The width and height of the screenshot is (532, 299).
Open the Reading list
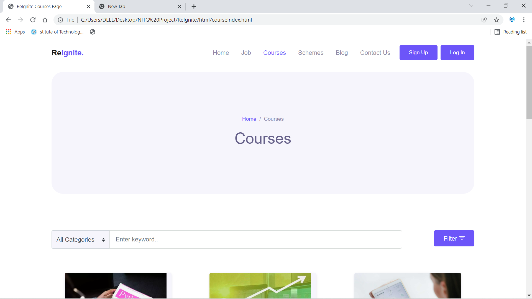click(511, 32)
